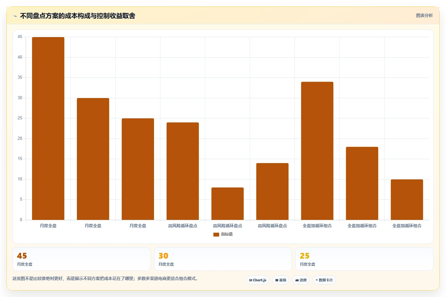Click the y-axis tick label 5
This screenshot has height=297, width=446.
coord(21,199)
